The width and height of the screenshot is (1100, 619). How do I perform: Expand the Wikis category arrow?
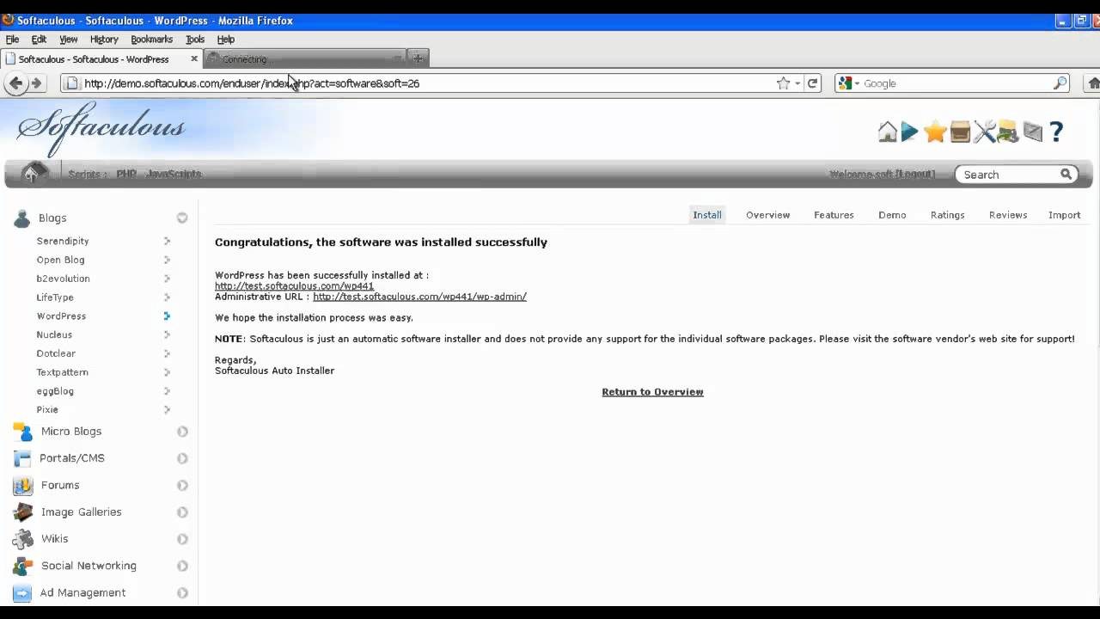click(182, 539)
